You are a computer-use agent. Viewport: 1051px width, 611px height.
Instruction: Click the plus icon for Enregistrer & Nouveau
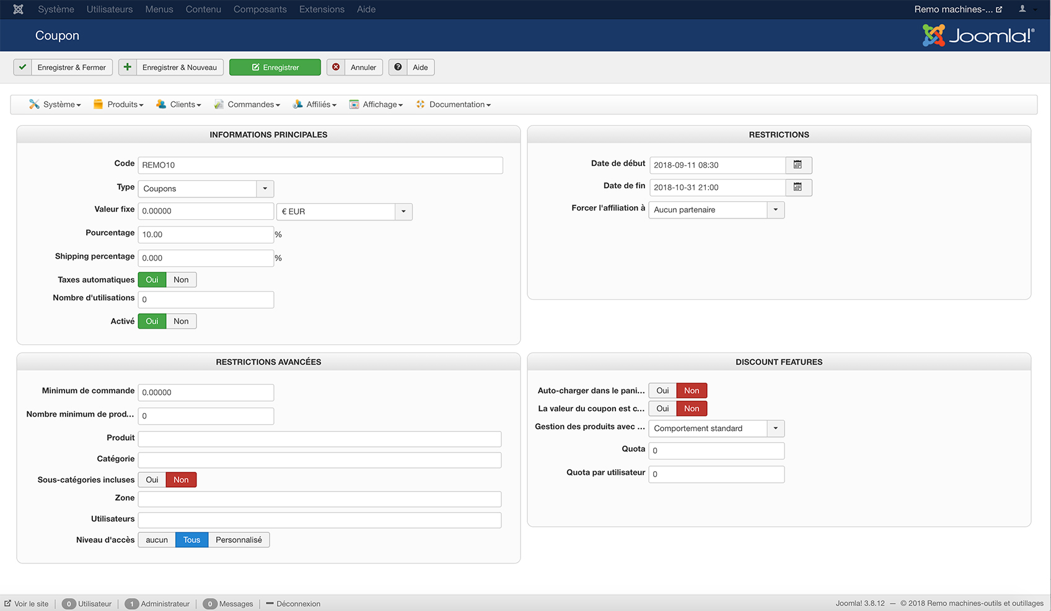click(x=128, y=67)
